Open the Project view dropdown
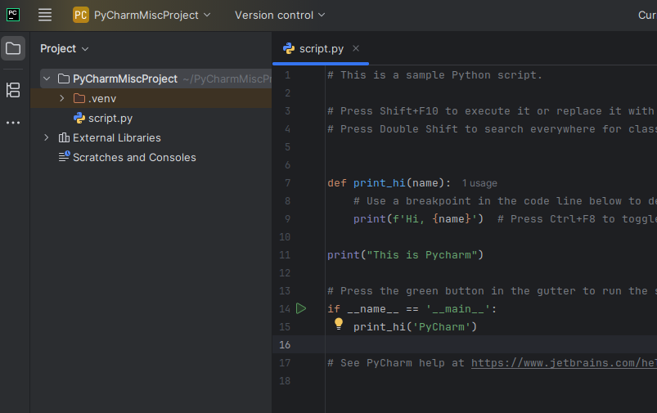Image resolution: width=657 pixels, height=413 pixels. (65, 48)
